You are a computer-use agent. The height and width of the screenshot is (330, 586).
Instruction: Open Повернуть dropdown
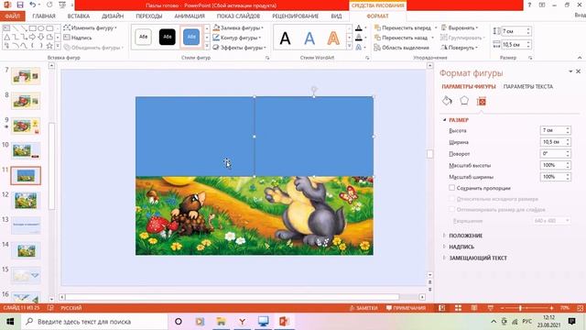(460, 48)
